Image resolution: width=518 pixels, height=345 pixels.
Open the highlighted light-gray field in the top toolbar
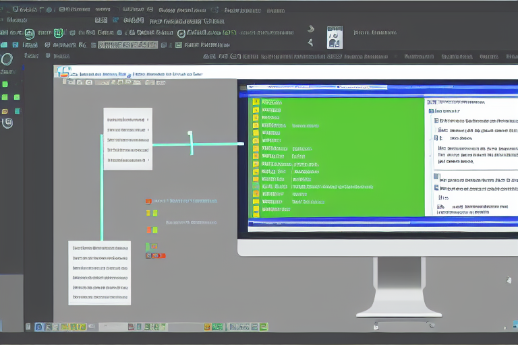pyautogui.click(x=127, y=45)
